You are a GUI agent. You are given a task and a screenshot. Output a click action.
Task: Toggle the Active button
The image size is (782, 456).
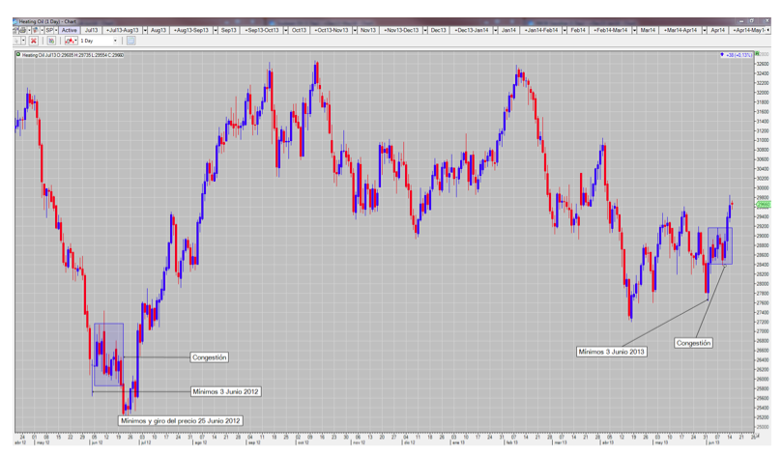click(x=70, y=30)
